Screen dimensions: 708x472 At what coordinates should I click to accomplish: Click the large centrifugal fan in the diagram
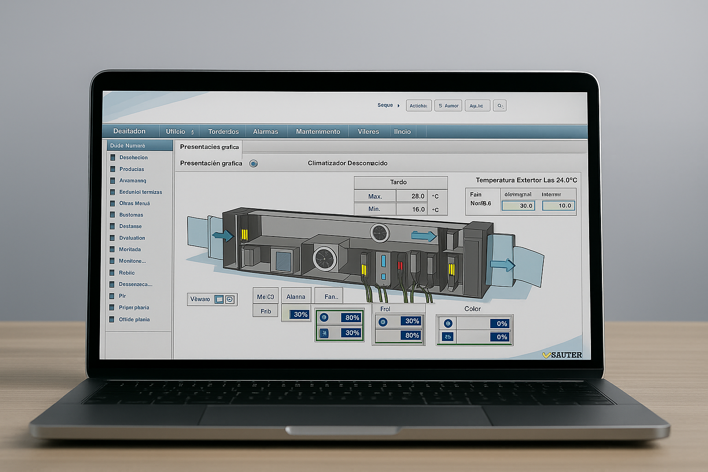[x=325, y=258]
